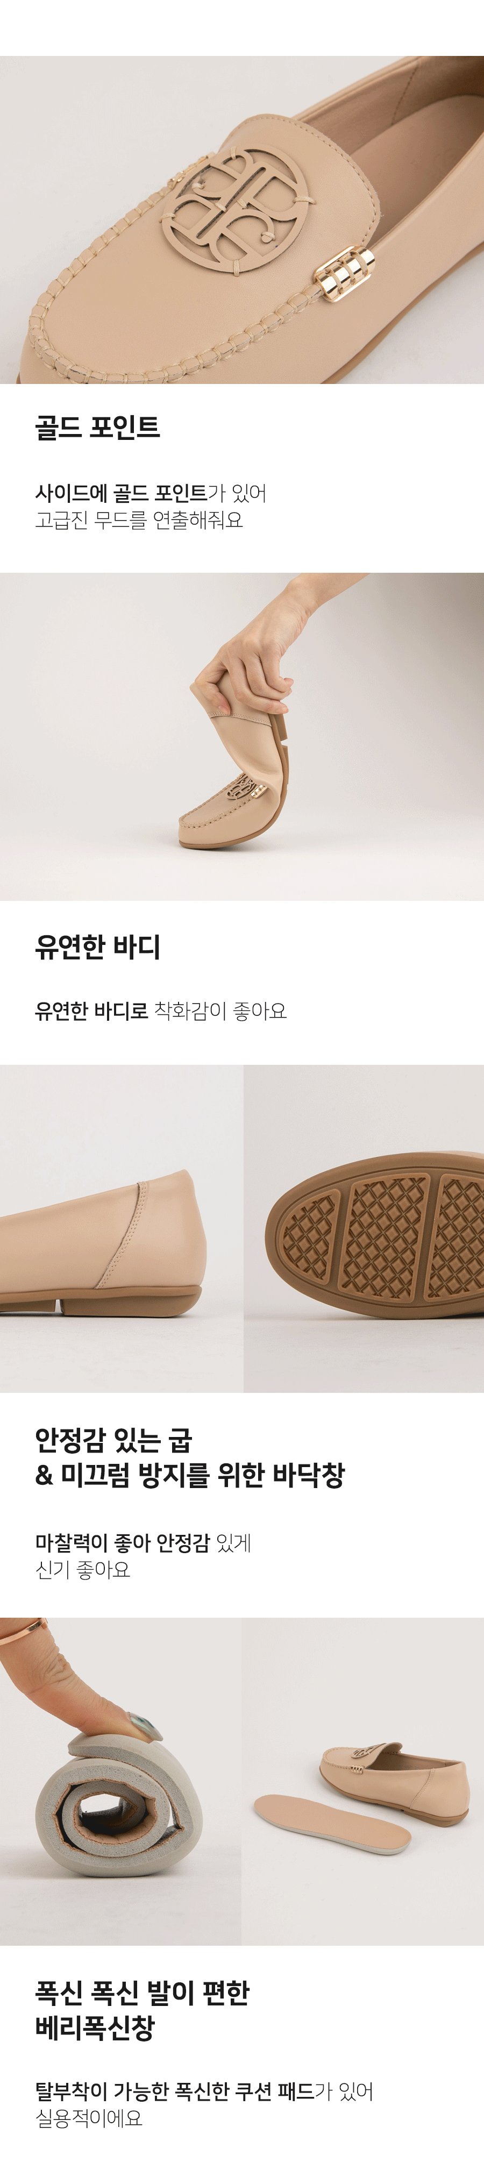Select the 유연한 바디 heading
Viewport: 484px width, 2170px height.
98,946
